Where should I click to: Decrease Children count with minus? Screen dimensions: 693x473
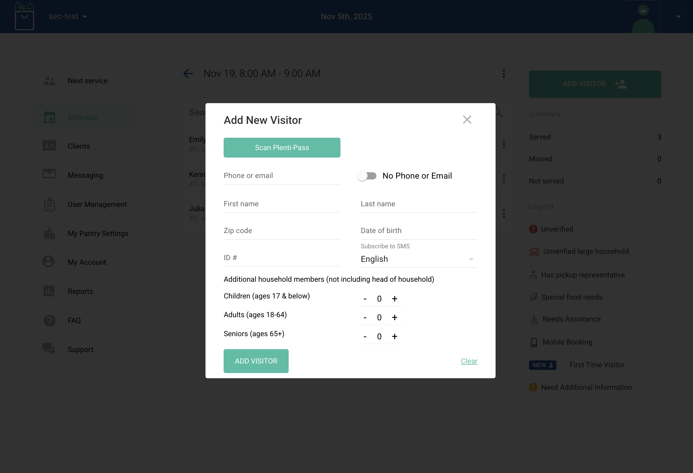click(365, 299)
